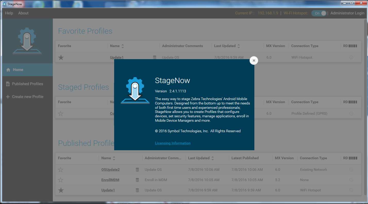Toggle favorite star in Staged Profiles row
Viewport: 368px width, 204px height.
[x=61, y=113]
